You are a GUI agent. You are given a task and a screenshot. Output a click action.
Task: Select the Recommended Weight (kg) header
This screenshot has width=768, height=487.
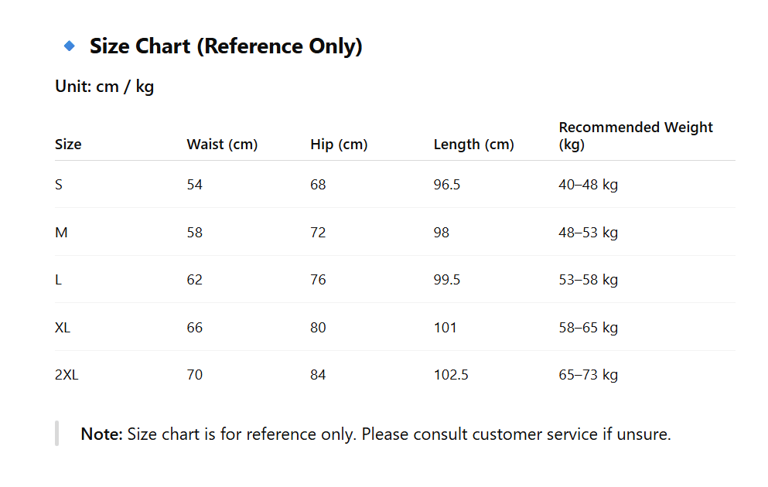click(x=635, y=135)
